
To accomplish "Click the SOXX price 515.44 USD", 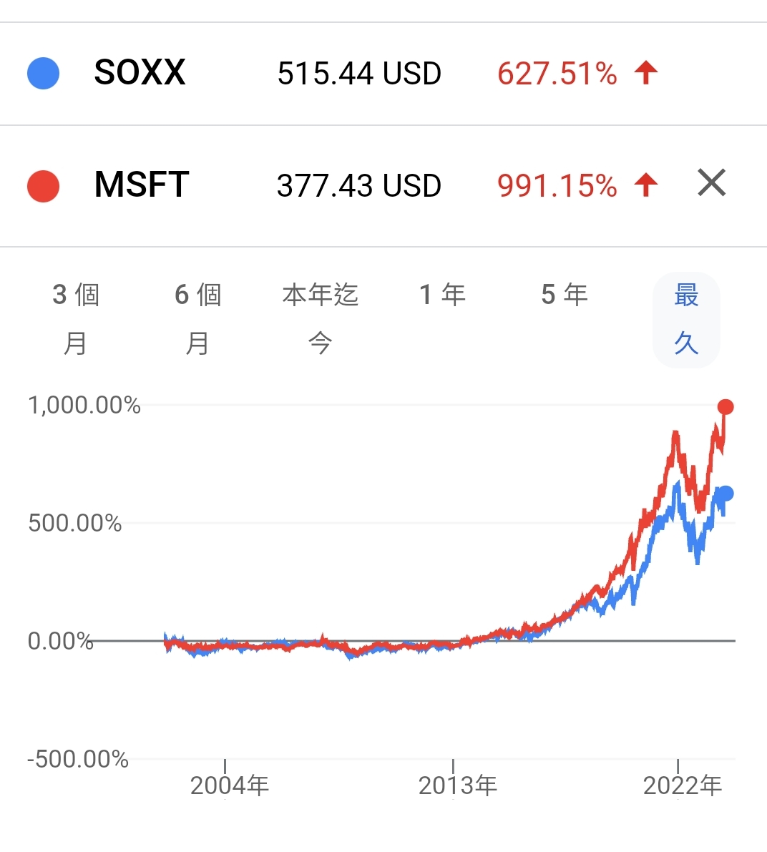I will coord(359,74).
